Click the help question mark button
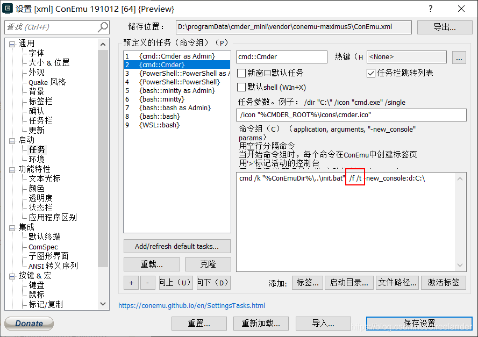Screen dimensions: 478x337 pos(431,9)
